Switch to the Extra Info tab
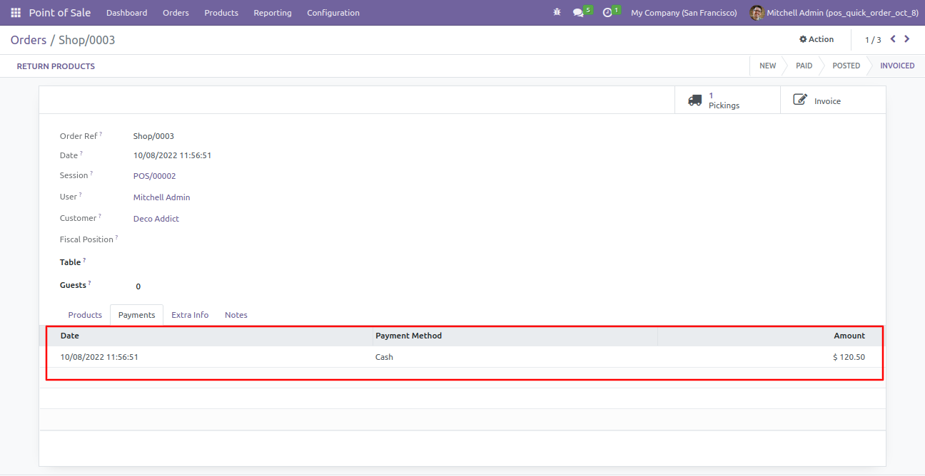Screen dimensions: 925x476 point(190,315)
